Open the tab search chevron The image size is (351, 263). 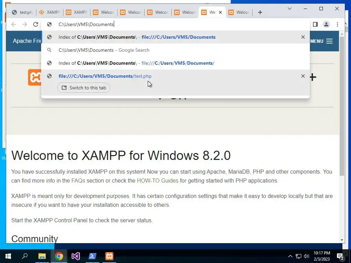(289, 9)
